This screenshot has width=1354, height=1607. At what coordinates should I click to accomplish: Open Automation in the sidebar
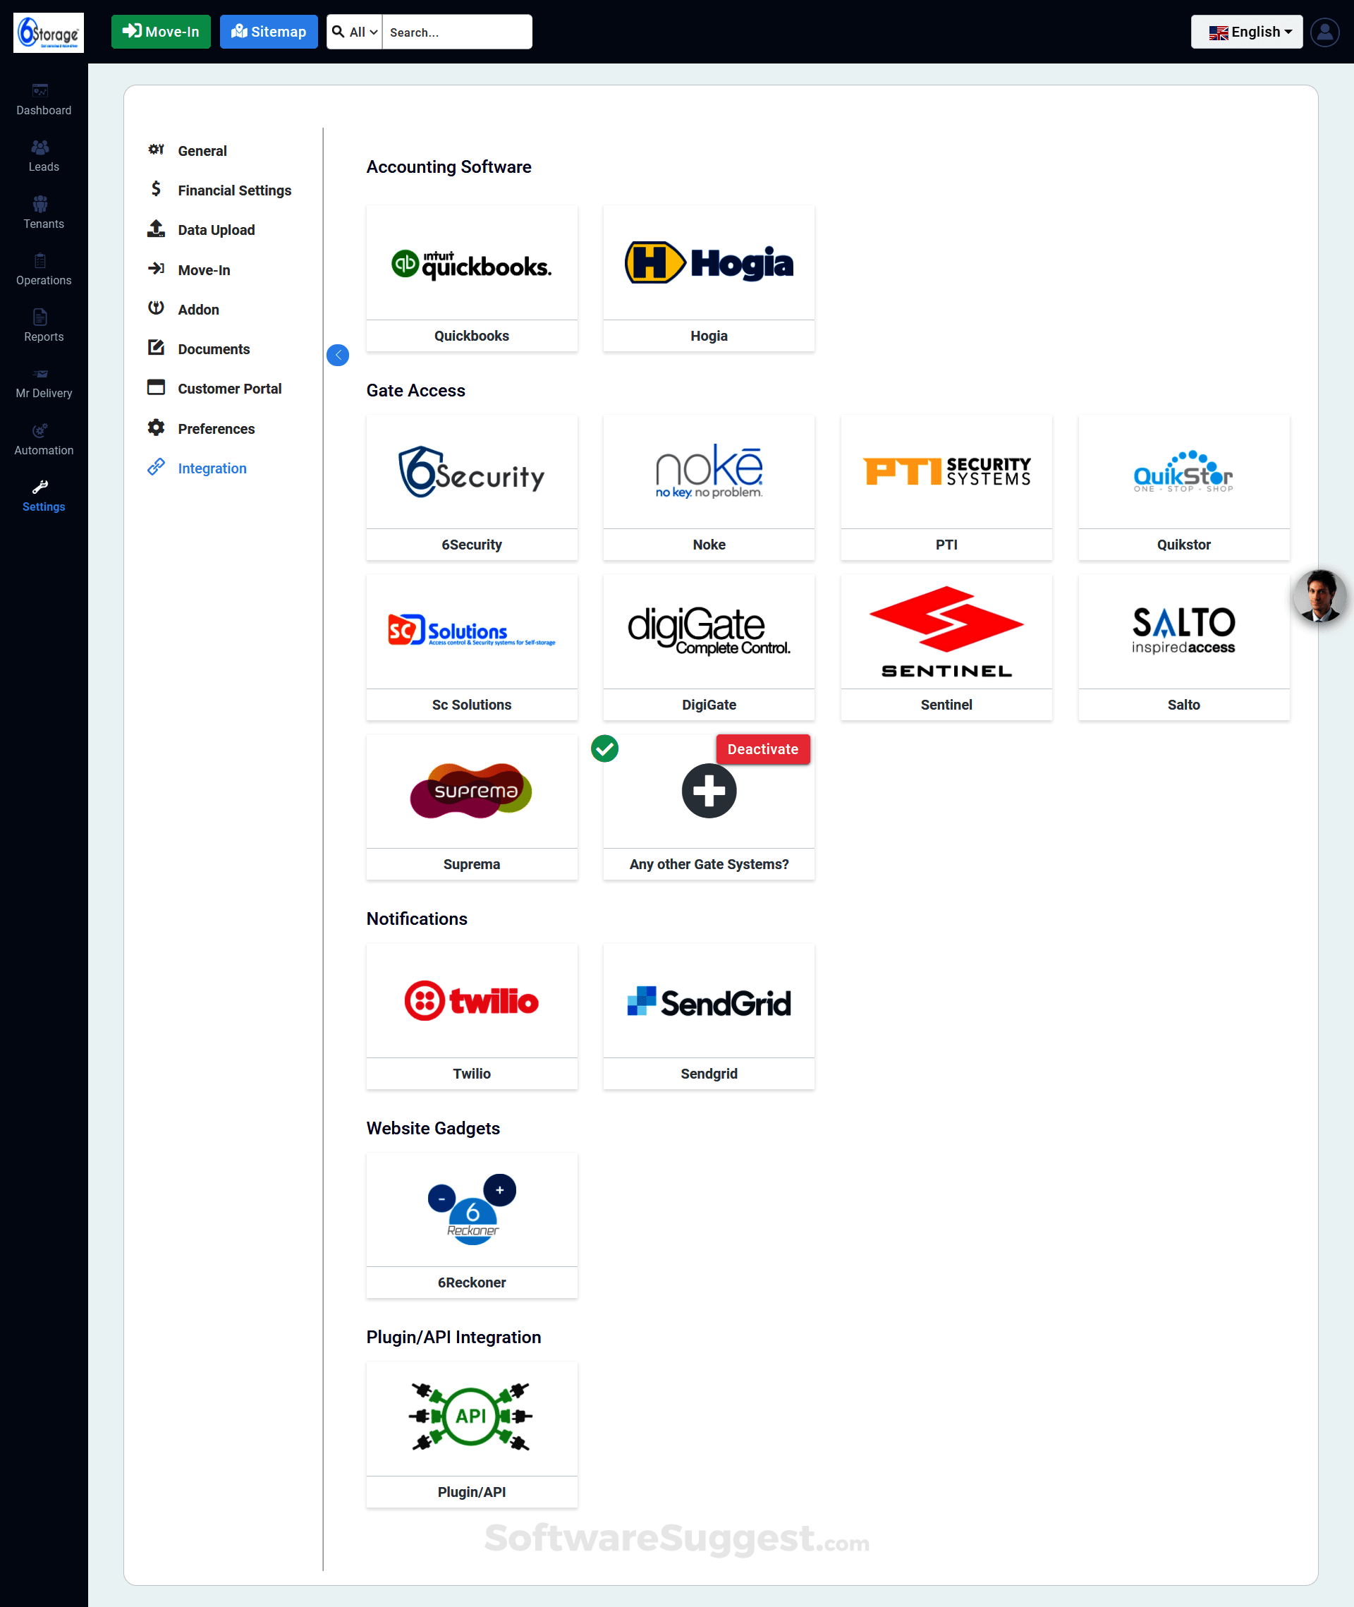(x=44, y=439)
